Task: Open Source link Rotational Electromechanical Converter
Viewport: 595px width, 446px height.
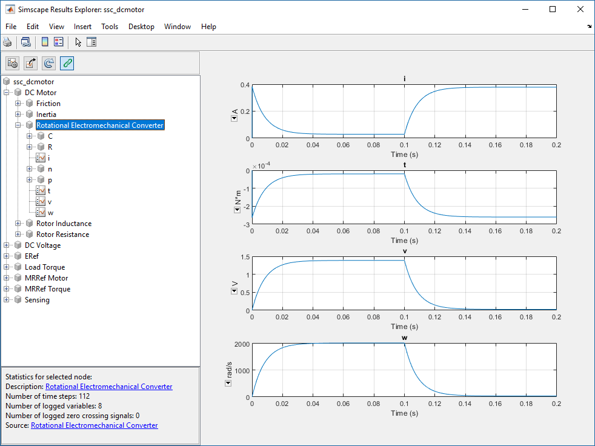Action: [94, 425]
